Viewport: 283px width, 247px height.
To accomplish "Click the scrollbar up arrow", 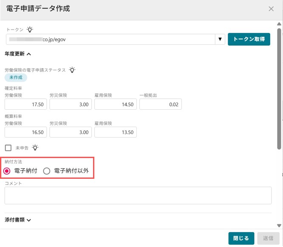I will [279, 24].
